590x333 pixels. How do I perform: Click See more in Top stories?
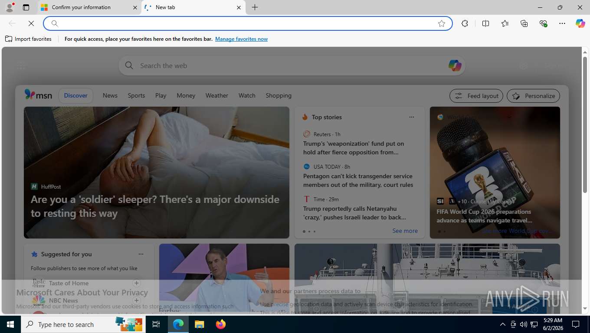click(405, 231)
